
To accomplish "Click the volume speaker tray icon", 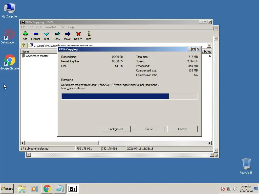I will 235,189.
